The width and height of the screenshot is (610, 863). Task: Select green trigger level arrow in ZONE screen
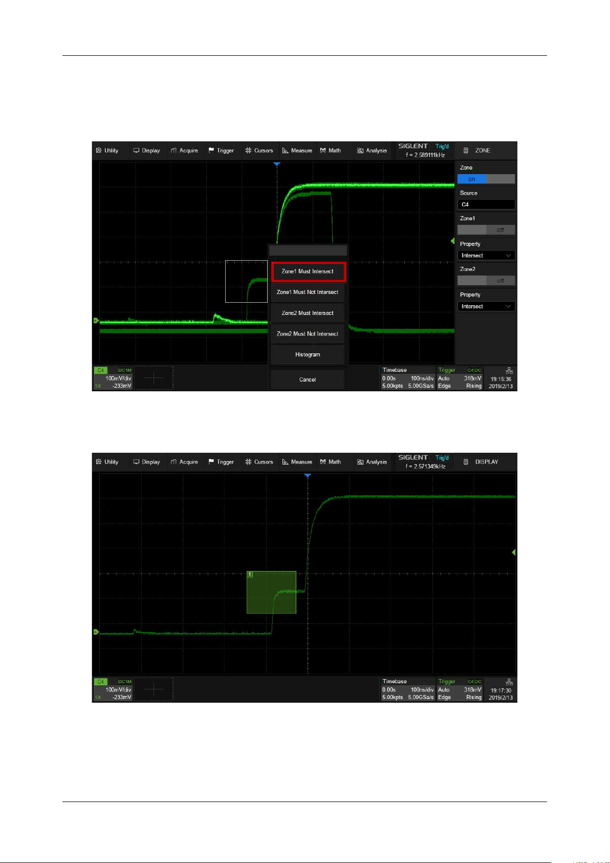click(452, 241)
